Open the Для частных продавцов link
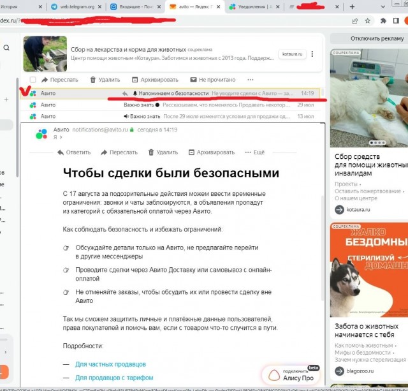 click(x=110, y=364)
